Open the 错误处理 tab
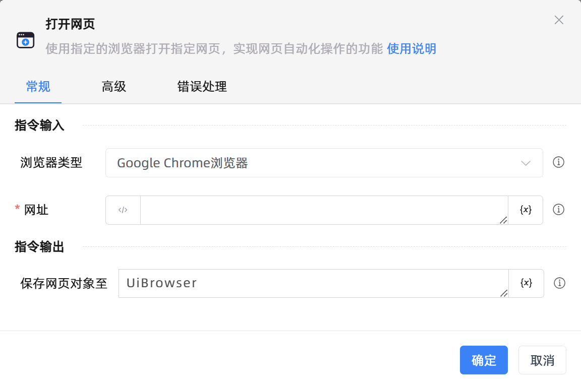This screenshot has height=389, width=581. click(202, 87)
